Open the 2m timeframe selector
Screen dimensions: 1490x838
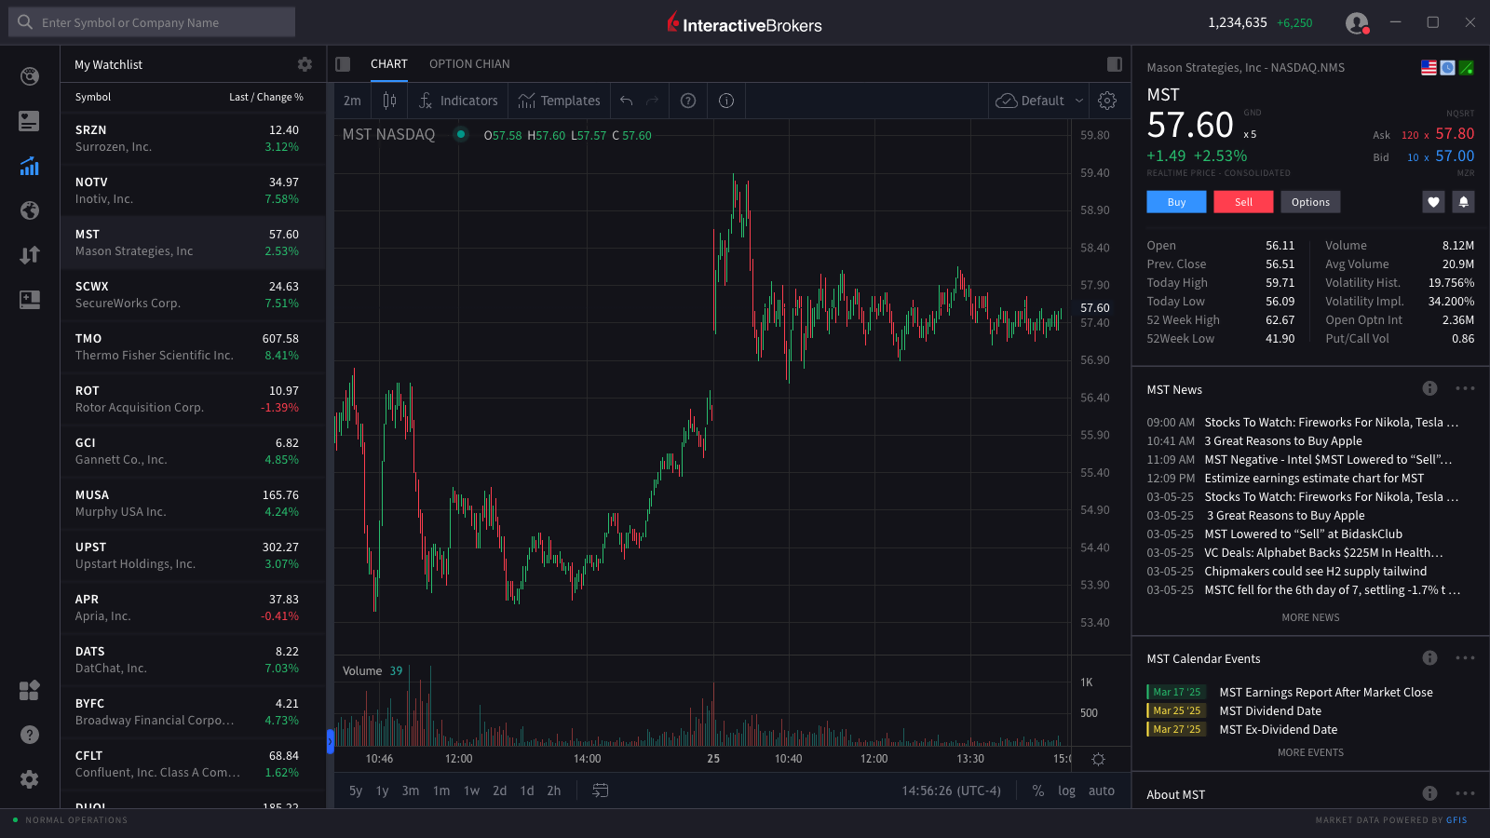(x=351, y=100)
